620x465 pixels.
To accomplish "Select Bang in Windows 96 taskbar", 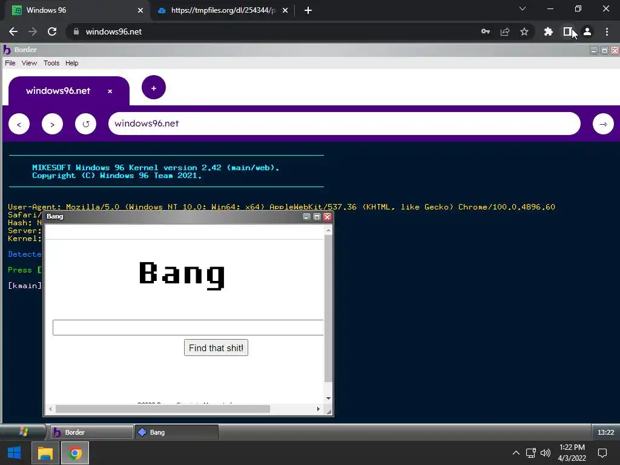I will tap(177, 432).
